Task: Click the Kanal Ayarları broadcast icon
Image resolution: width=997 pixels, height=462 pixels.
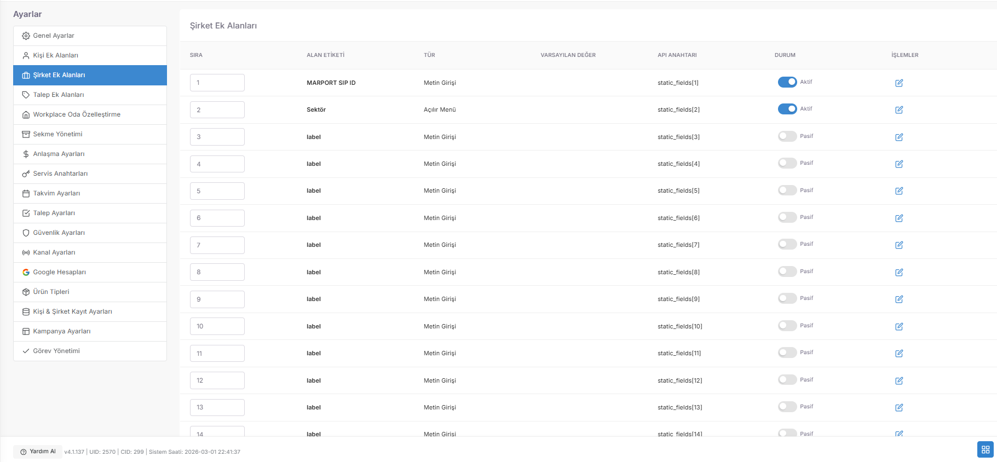Action: [x=26, y=252]
